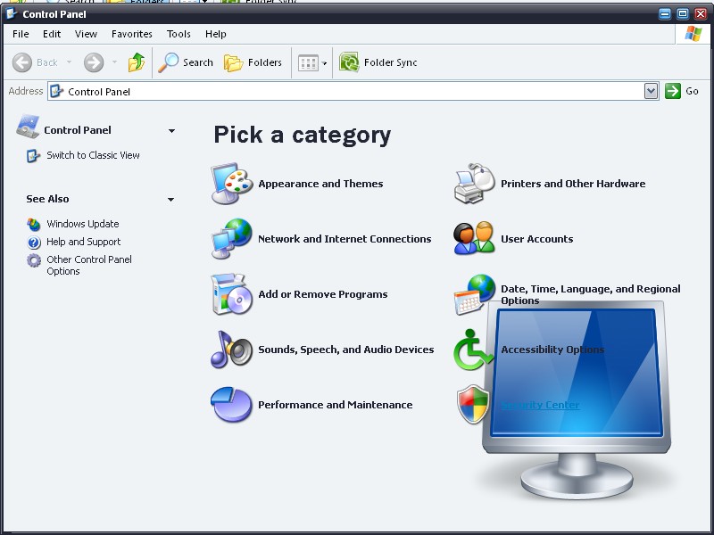This screenshot has width=714, height=535.
Task: Click the Accessibility Options label
Action: pos(552,350)
